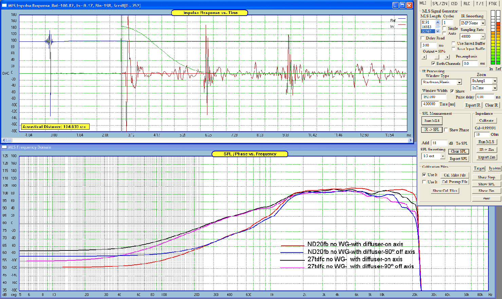Click Run MLS in SPL Measurement
The image size is (502, 299).
(x=432, y=120)
